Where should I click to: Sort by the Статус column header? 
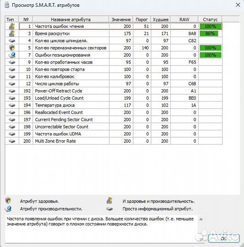pos(210,19)
